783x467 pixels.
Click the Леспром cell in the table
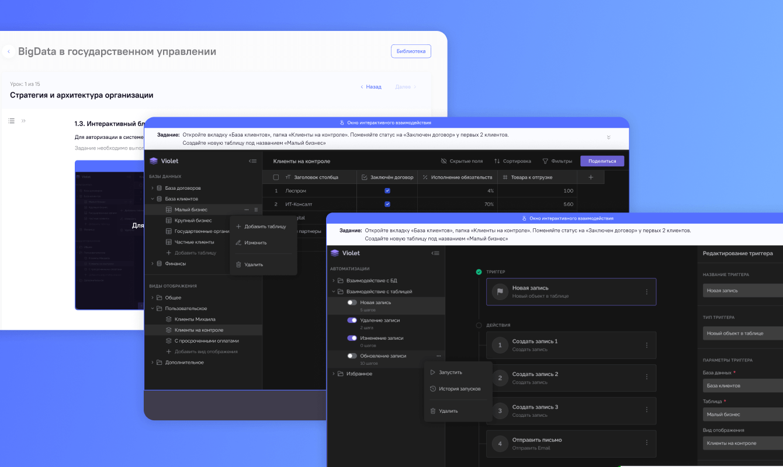tap(318, 191)
